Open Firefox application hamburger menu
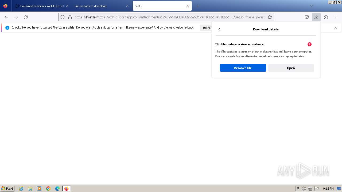 tap(336, 17)
